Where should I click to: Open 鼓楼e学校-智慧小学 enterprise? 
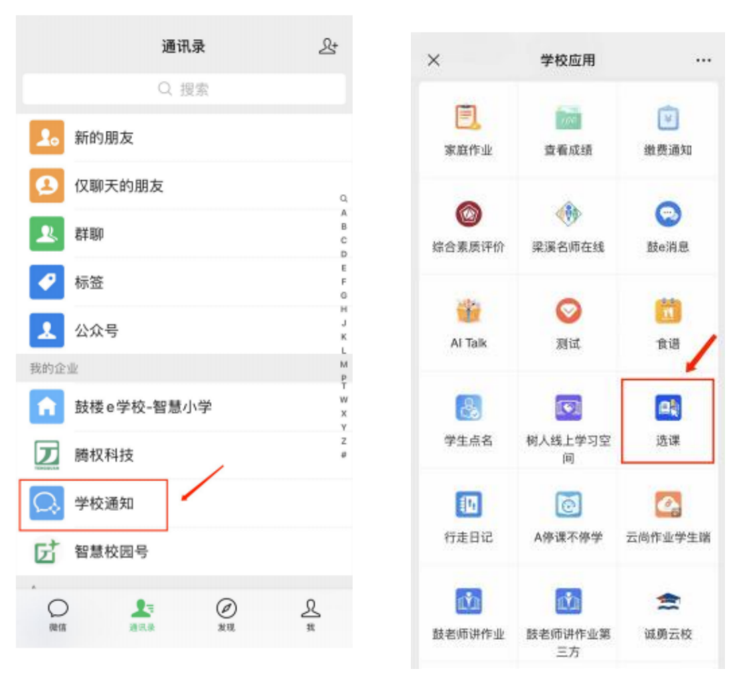143,407
